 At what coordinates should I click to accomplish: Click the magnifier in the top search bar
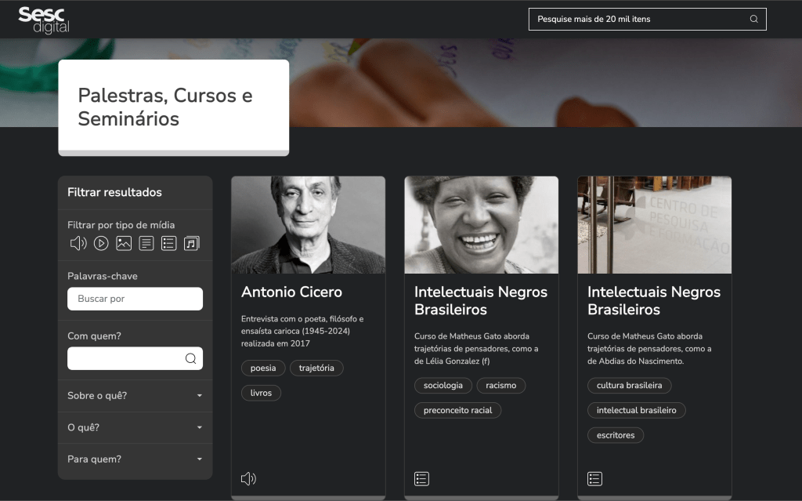tap(753, 19)
